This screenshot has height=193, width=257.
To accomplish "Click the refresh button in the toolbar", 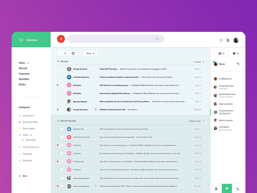I will pos(73,53).
